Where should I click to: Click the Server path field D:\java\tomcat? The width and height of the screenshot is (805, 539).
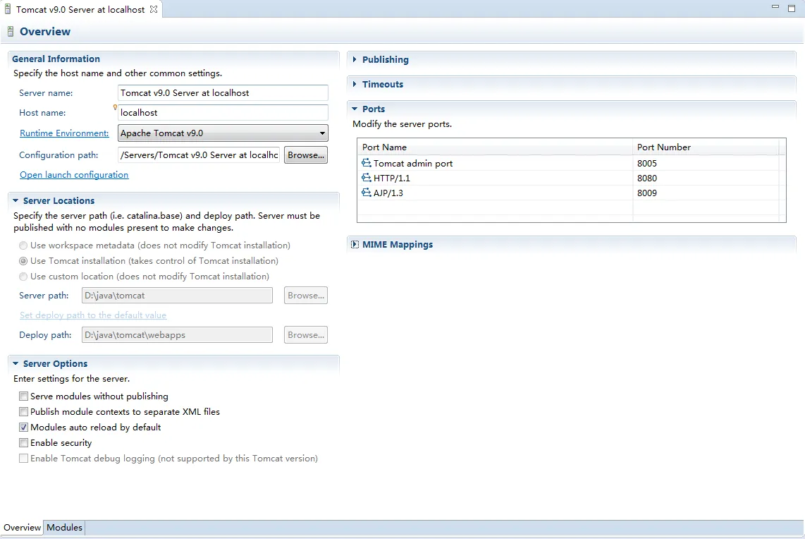point(177,296)
